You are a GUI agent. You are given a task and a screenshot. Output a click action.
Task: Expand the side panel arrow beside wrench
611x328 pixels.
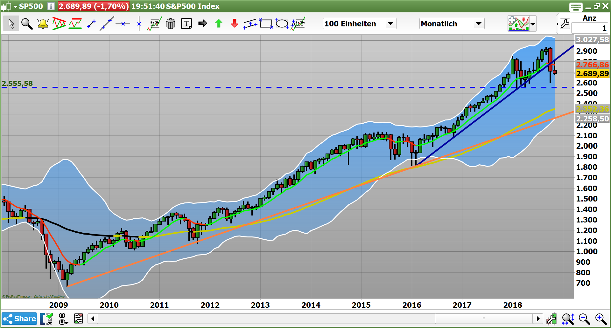pos(558,24)
